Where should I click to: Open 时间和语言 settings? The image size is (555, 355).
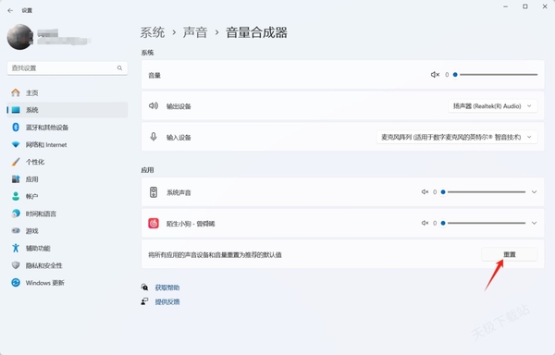click(68, 214)
